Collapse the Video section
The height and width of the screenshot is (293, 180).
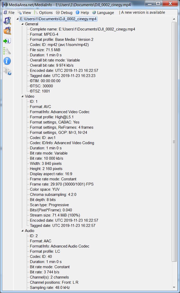(x=22, y=96)
